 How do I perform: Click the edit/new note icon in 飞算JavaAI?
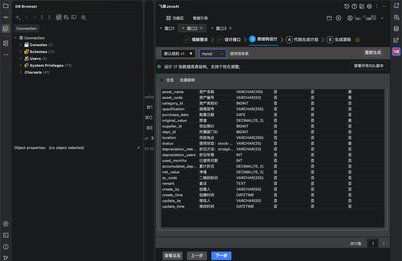pos(362,6)
